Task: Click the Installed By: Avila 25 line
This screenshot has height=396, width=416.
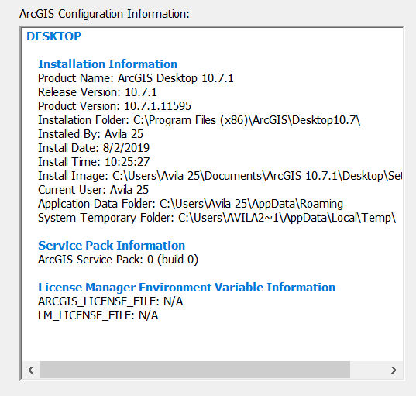Action: (91, 134)
